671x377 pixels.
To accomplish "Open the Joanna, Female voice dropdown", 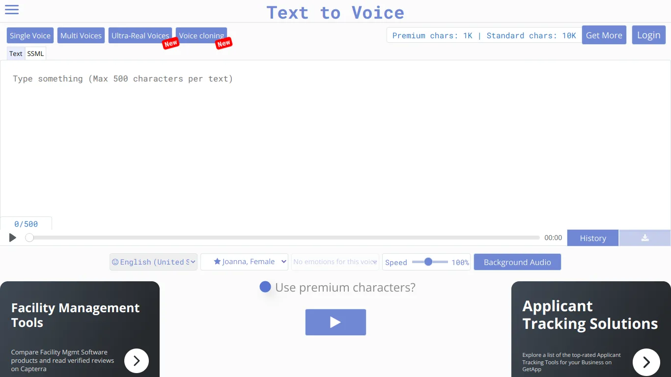I will [x=244, y=262].
